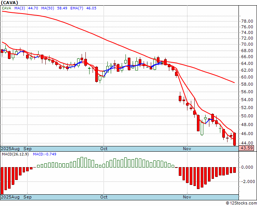Click the EMA(7) value 46.05

(91, 8)
